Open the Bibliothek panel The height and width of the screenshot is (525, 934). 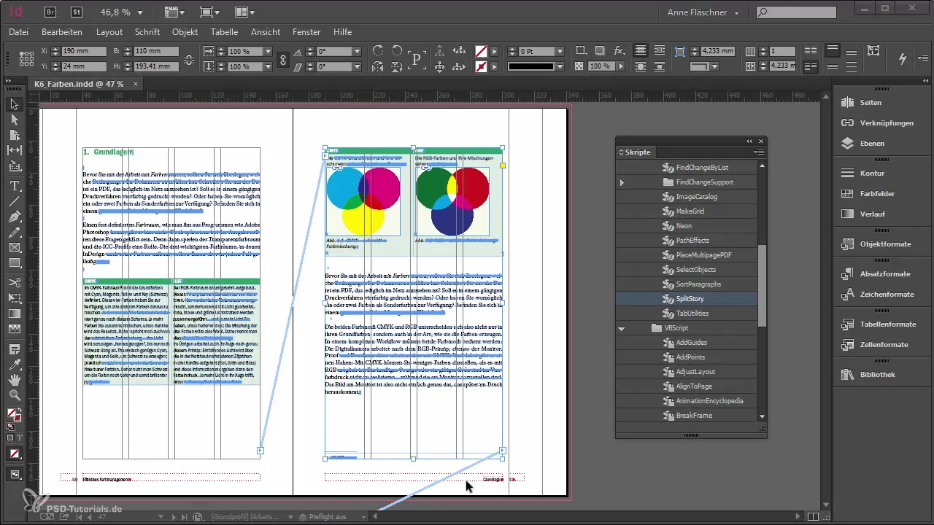pyautogui.click(x=877, y=375)
